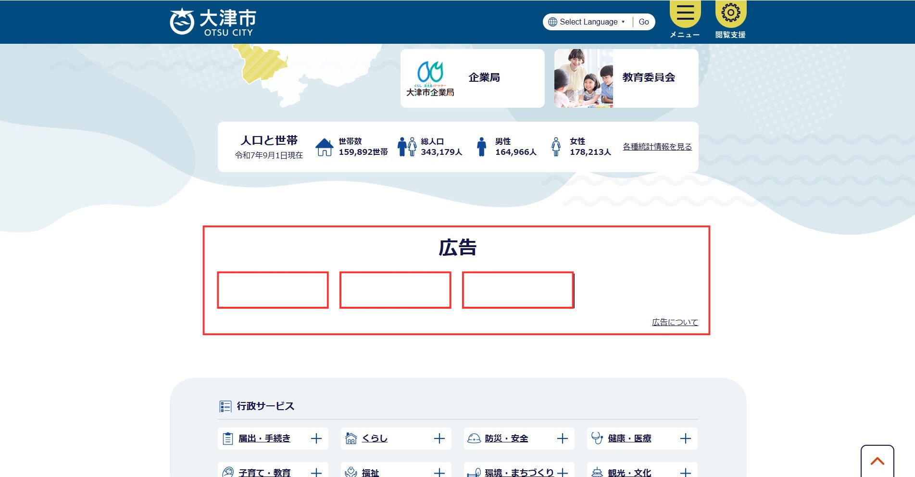Click the 159,892世帯 value

click(x=363, y=152)
